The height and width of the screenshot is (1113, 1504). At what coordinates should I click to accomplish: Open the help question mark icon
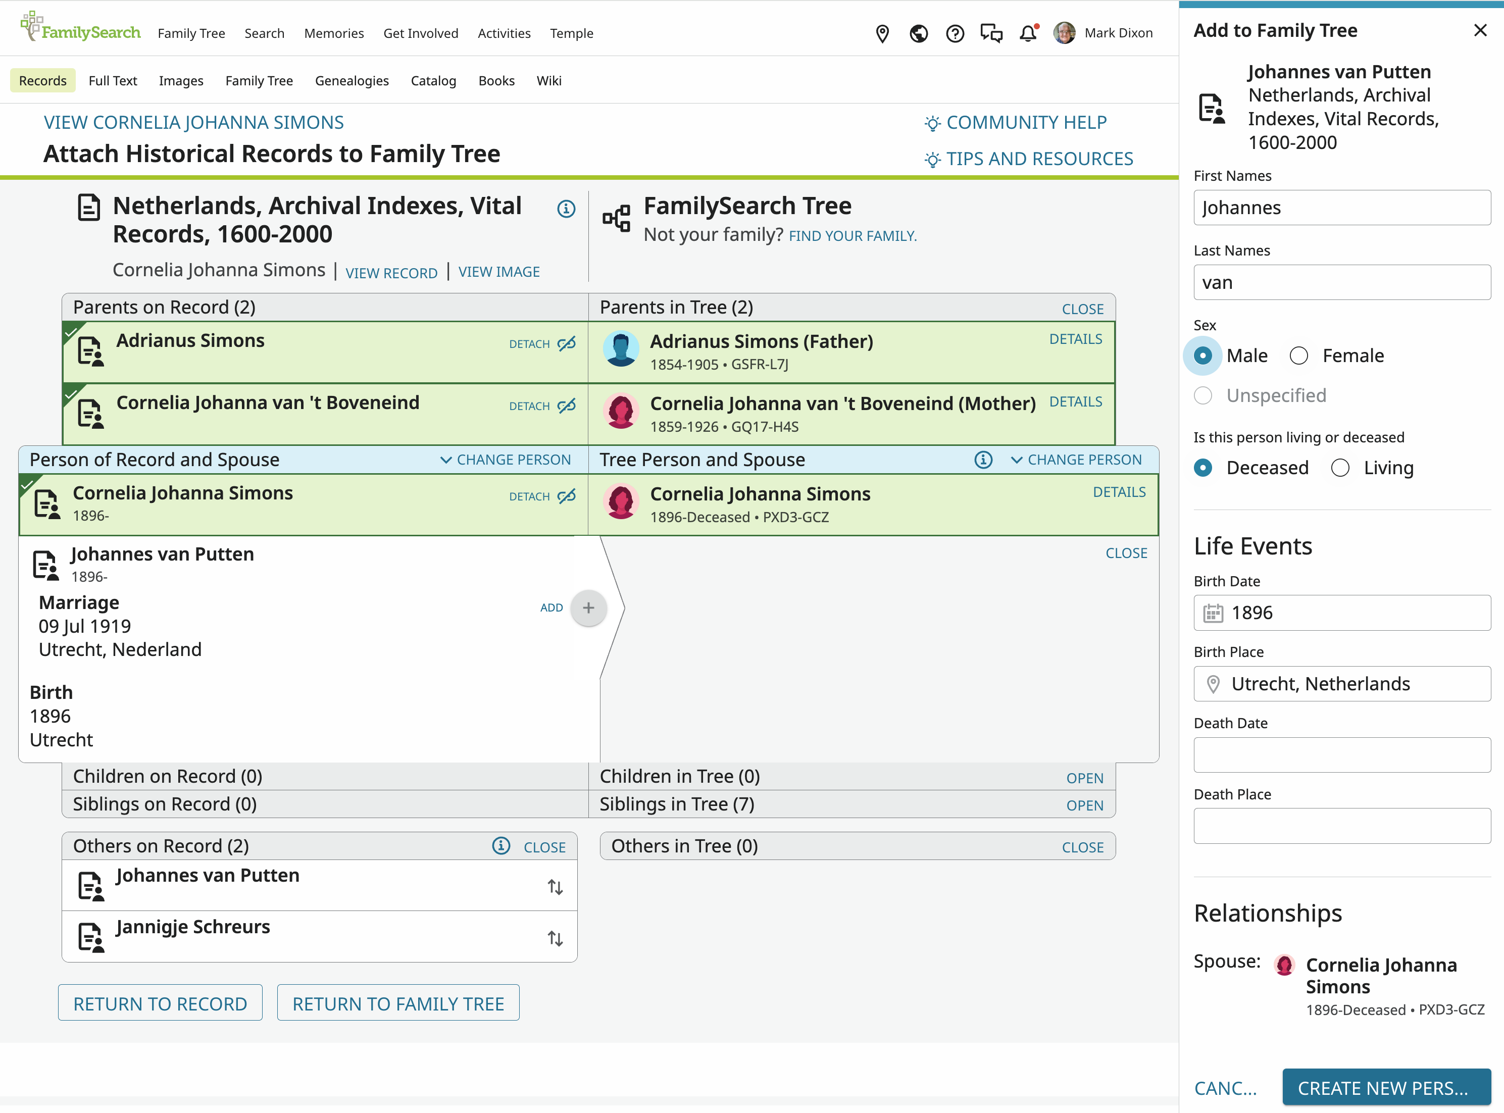tap(955, 33)
